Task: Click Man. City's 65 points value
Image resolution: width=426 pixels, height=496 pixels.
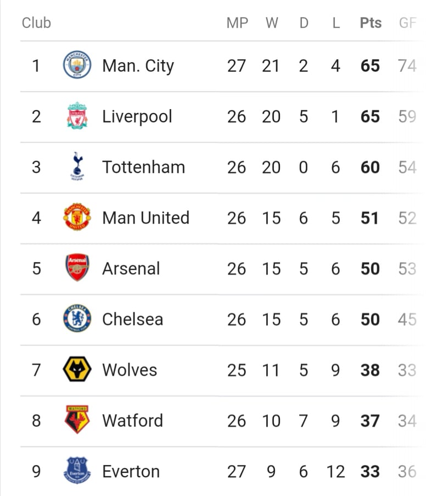Action: pyautogui.click(x=370, y=66)
